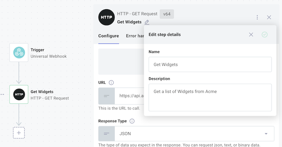Image resolution: width=282 pixels, height=147 pixels.
Task: Click the Edit step details heading
Action: pos(164,34)
